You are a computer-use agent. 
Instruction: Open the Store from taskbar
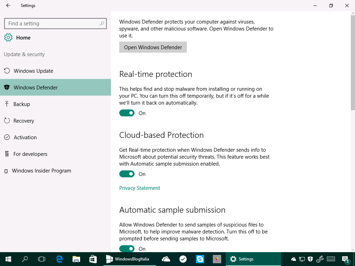(x=93, y=259)
